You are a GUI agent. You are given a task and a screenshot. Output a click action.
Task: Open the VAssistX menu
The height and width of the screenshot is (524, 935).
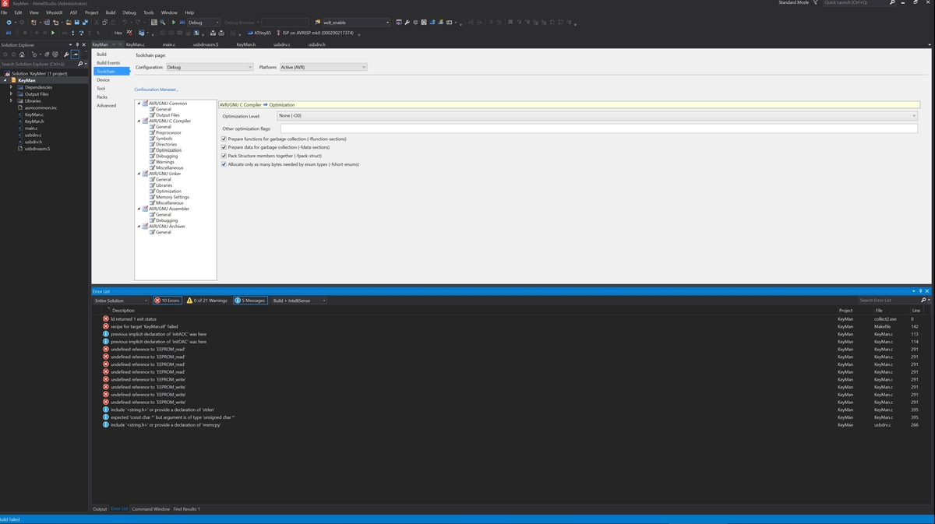pyautogui.click(x=55, y=12)
